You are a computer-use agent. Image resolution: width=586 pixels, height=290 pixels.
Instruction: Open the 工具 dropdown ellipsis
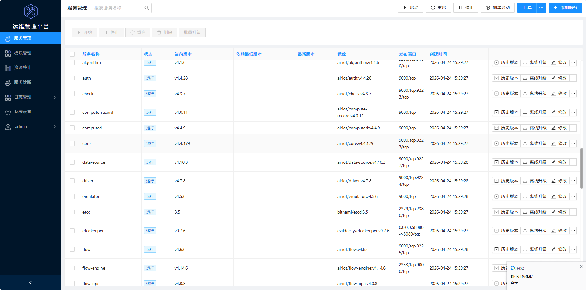point(541,8)
